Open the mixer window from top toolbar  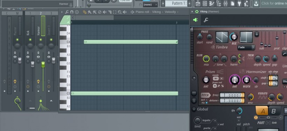click(225, 3)
